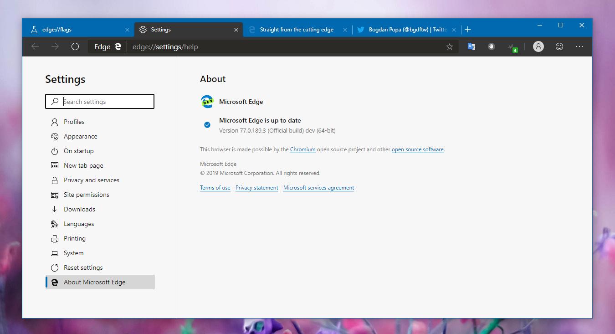Send feedback using the smiley icon

coord(559,46)
